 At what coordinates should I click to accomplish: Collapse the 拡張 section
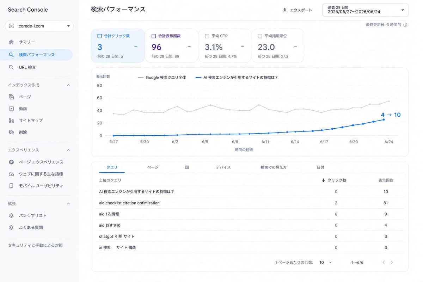coord(68,203)
